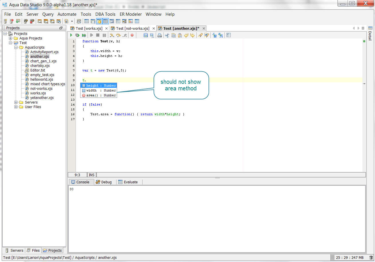
Task: Save the script with the floppy disk icon
Action: [145, 35]
